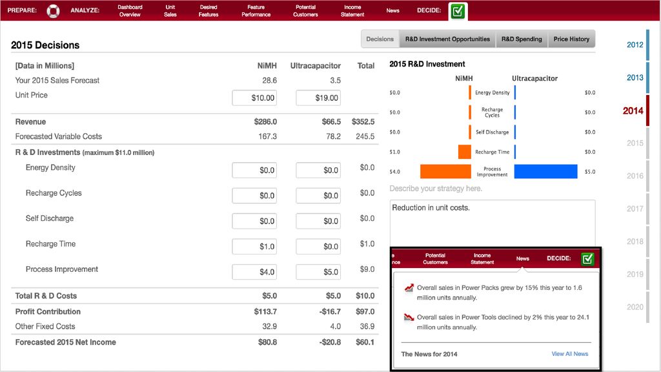Screen dimensions: 661x372
Task: Click 'Forecasted 2015 Net Income' row label
Action: 65,342
